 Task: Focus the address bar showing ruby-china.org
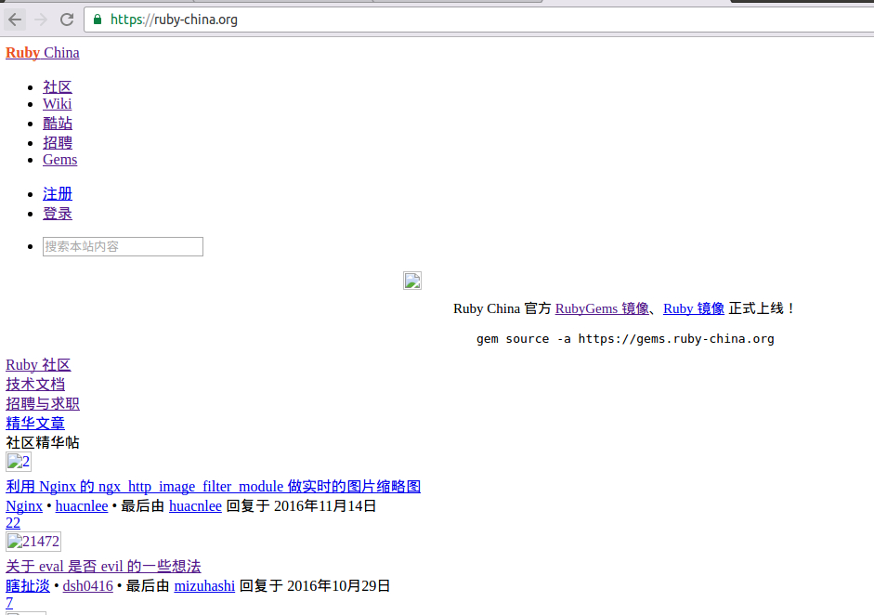coord(479,20)
